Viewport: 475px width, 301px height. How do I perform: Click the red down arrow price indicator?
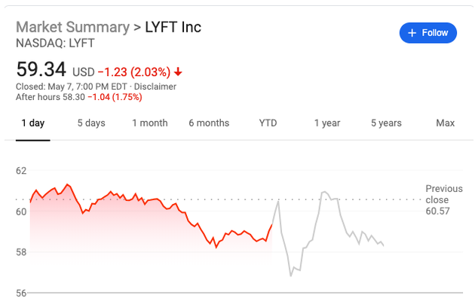tap(178, 72)
